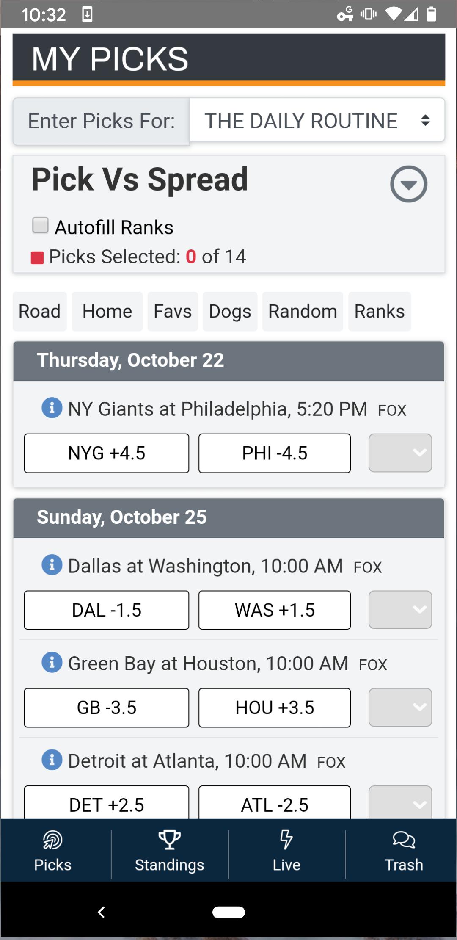This screenshot has width=457, height=940.
Task: Open Trash talk chat tab
Action: coord(404,850)
